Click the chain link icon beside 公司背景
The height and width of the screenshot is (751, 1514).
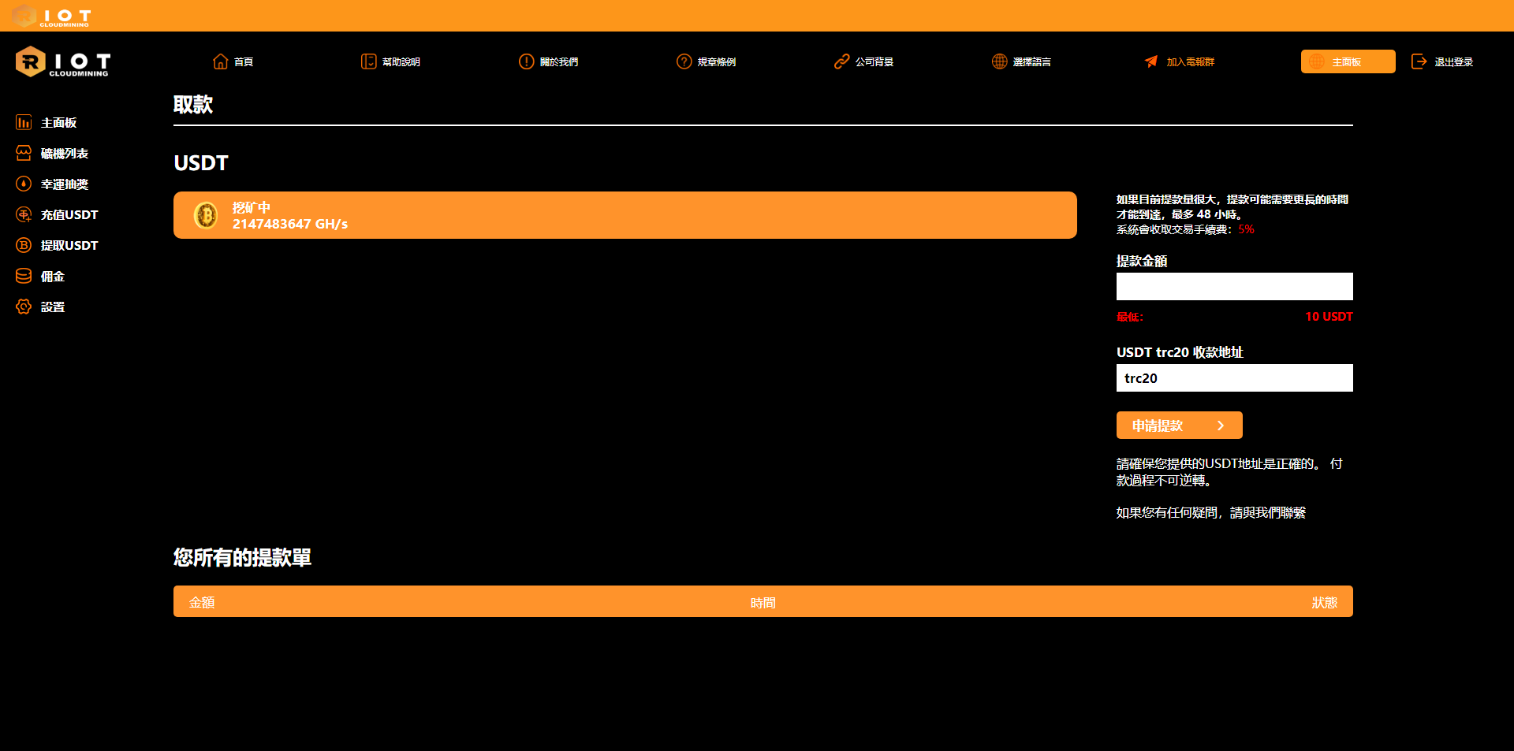pos(842,61)
